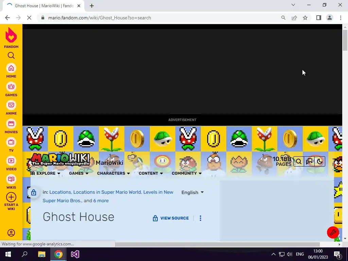
Task: Click the horizontal scrollbar thumb
Action: coord(217,244)
